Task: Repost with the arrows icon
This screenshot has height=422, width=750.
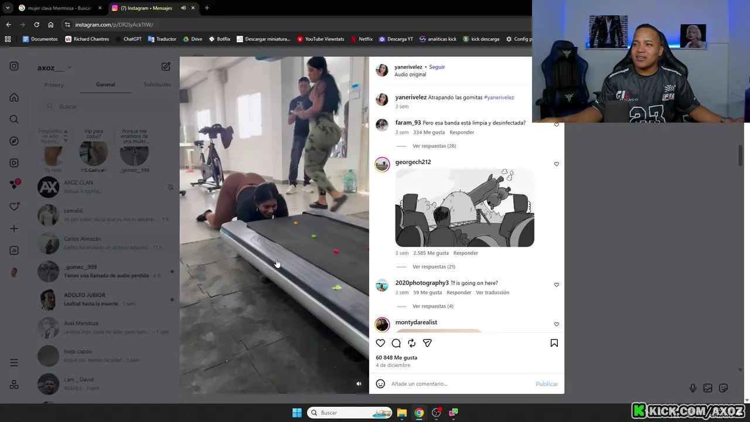Action: pos(412,343)
